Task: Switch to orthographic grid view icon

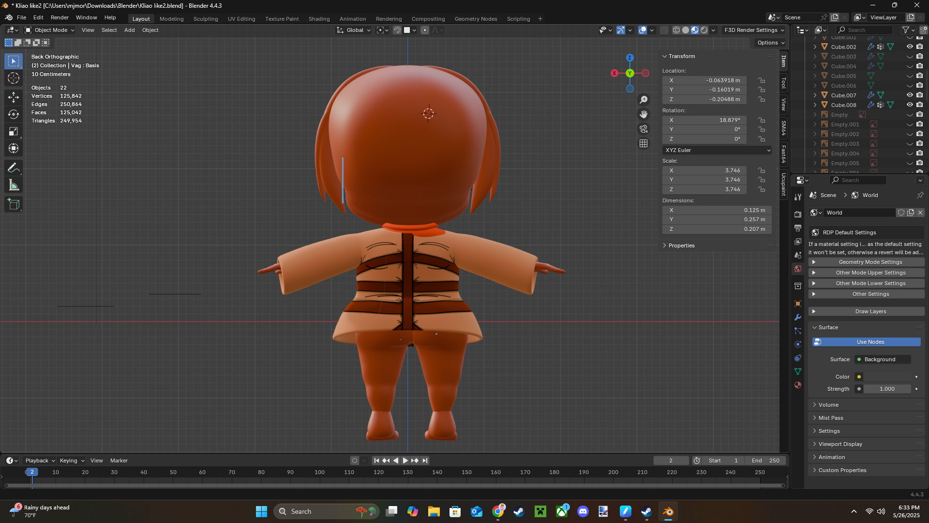Action: [644, 143]
